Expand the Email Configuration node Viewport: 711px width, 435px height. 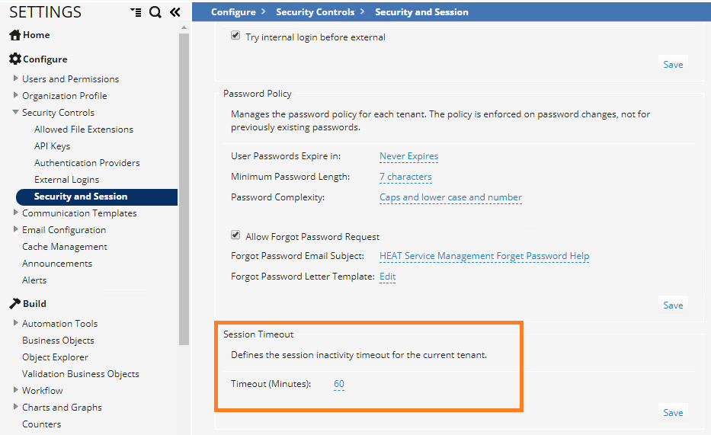point(16,229)
